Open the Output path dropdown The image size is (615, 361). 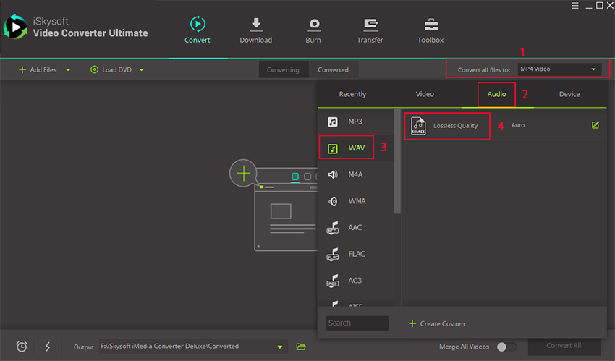pyautogui.click(x=280, y=347)
